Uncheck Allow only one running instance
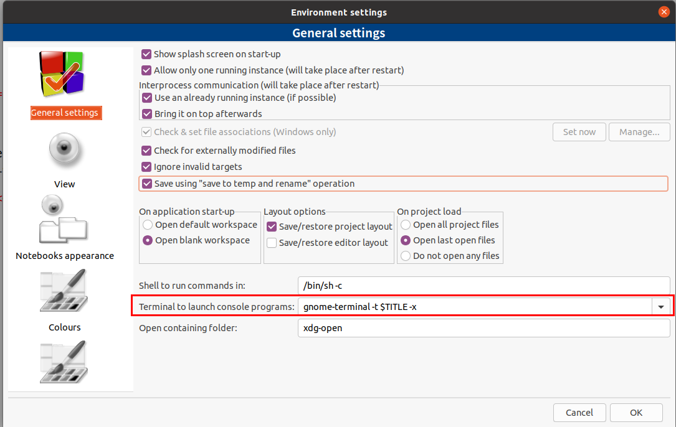 147,70
